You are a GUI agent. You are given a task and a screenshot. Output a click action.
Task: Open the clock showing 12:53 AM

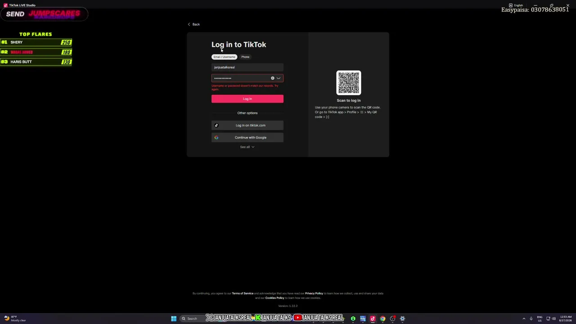(566, 319)
